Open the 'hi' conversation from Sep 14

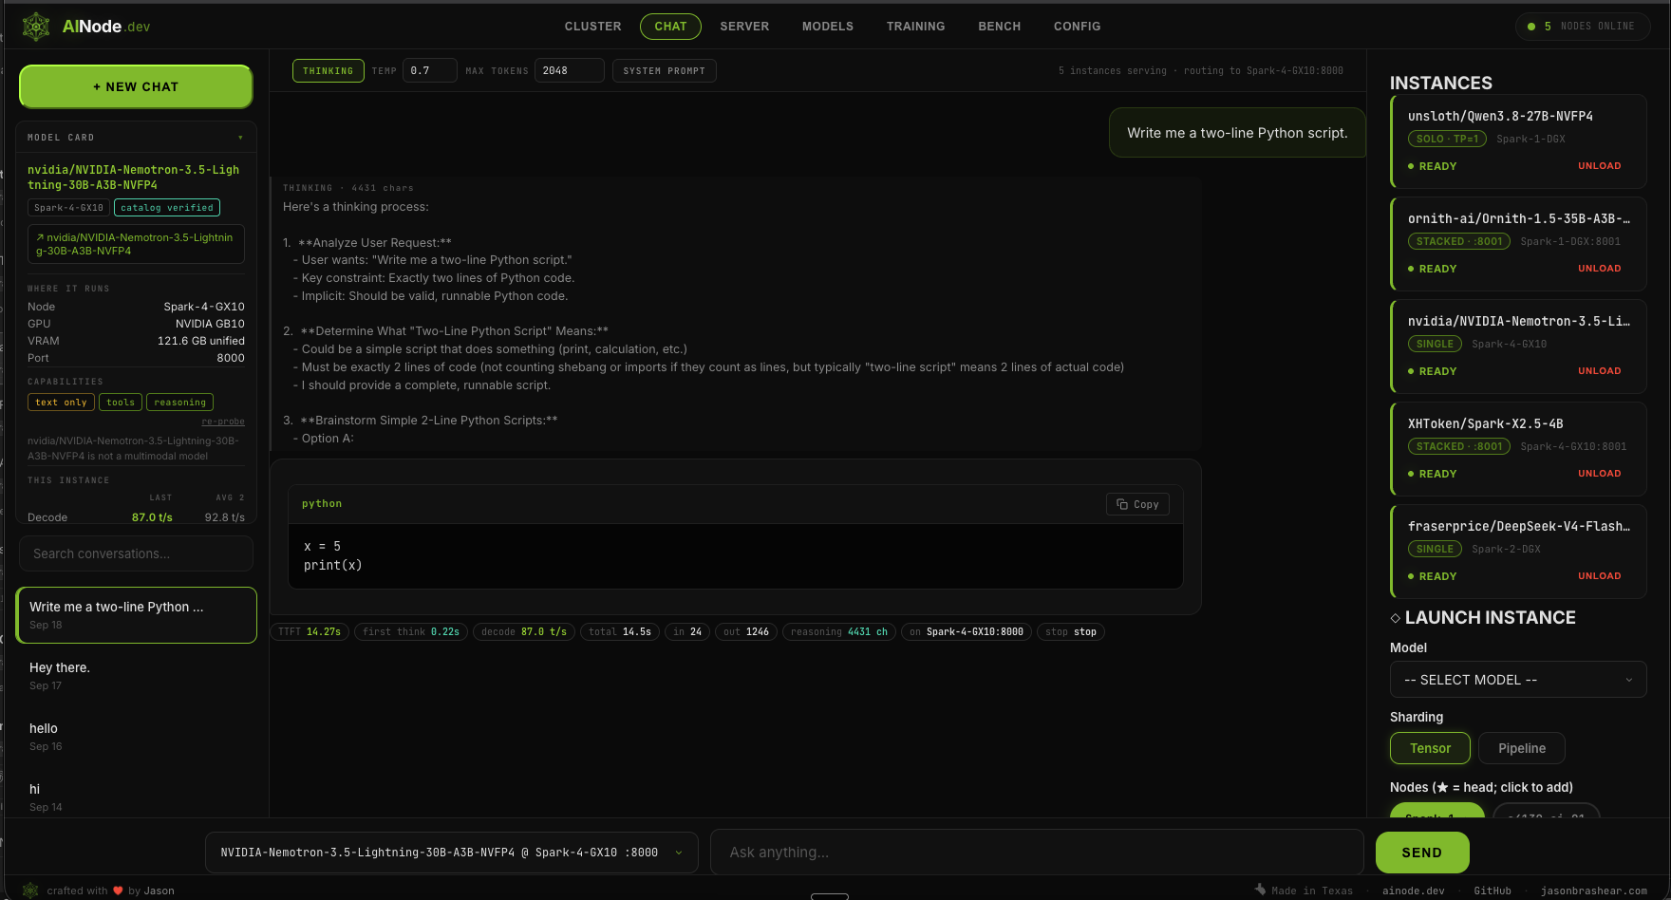click(x=136, y=797)
